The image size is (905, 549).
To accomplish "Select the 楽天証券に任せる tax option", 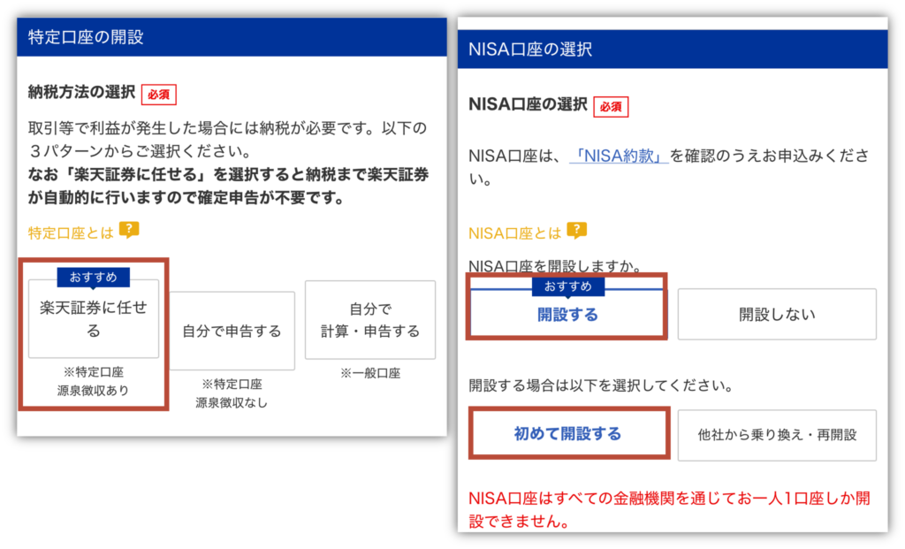I will tap(94, 319).
